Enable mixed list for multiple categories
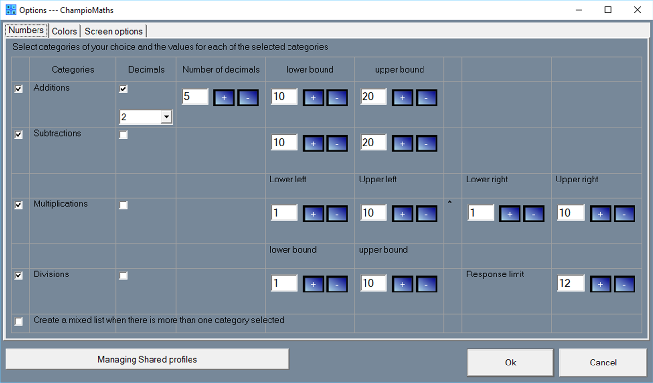The image size is (653, 383). [x=19, y=321]
